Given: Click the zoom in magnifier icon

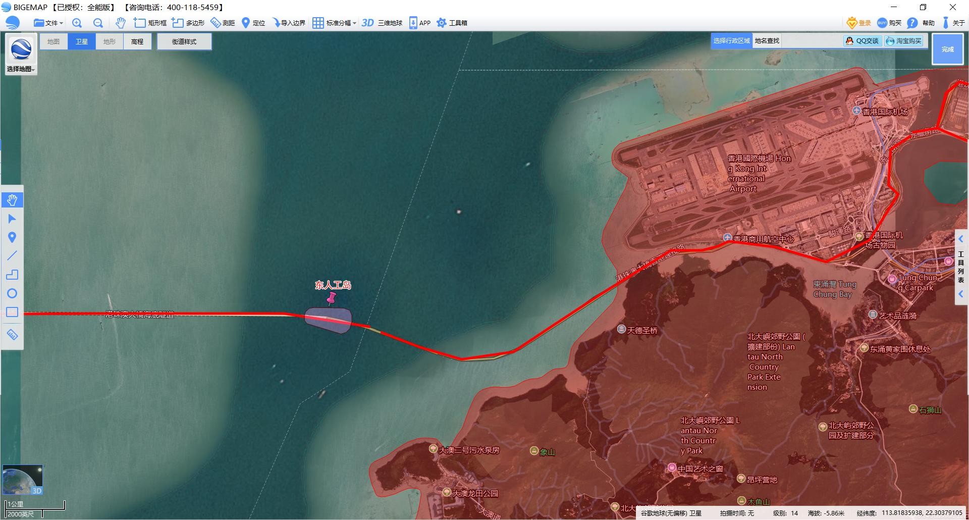Looking at the screenshot, I should [77, 23].
